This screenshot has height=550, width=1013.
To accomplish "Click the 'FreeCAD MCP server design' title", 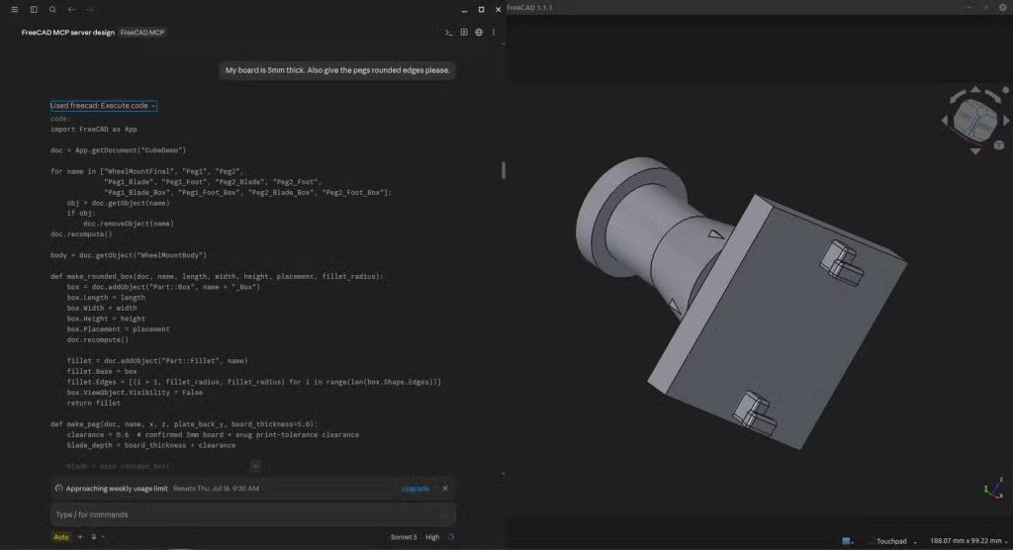I will tap(68, 33).
